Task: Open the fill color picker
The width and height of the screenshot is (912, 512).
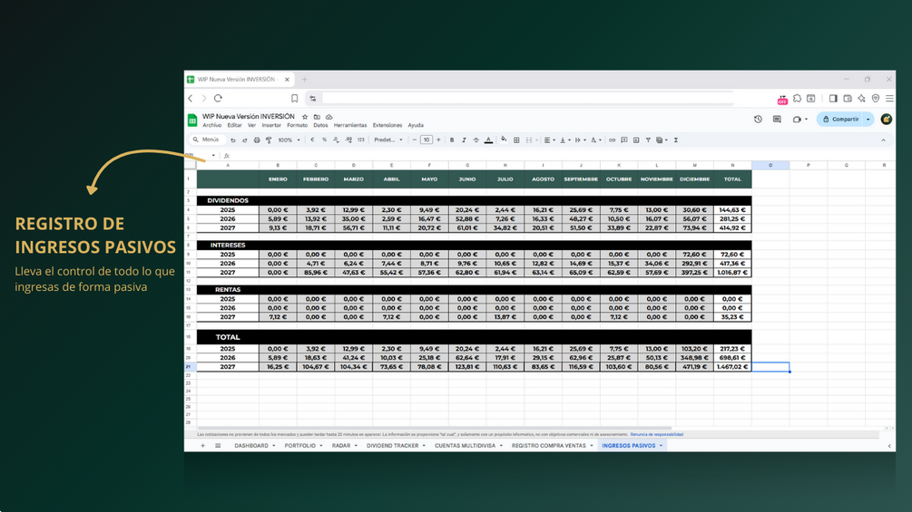Action: click(x=504, y=140)
